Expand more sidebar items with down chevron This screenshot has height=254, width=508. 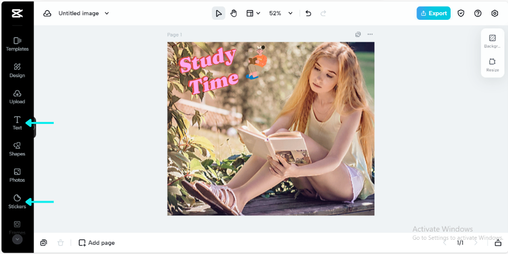click(17, 239)
